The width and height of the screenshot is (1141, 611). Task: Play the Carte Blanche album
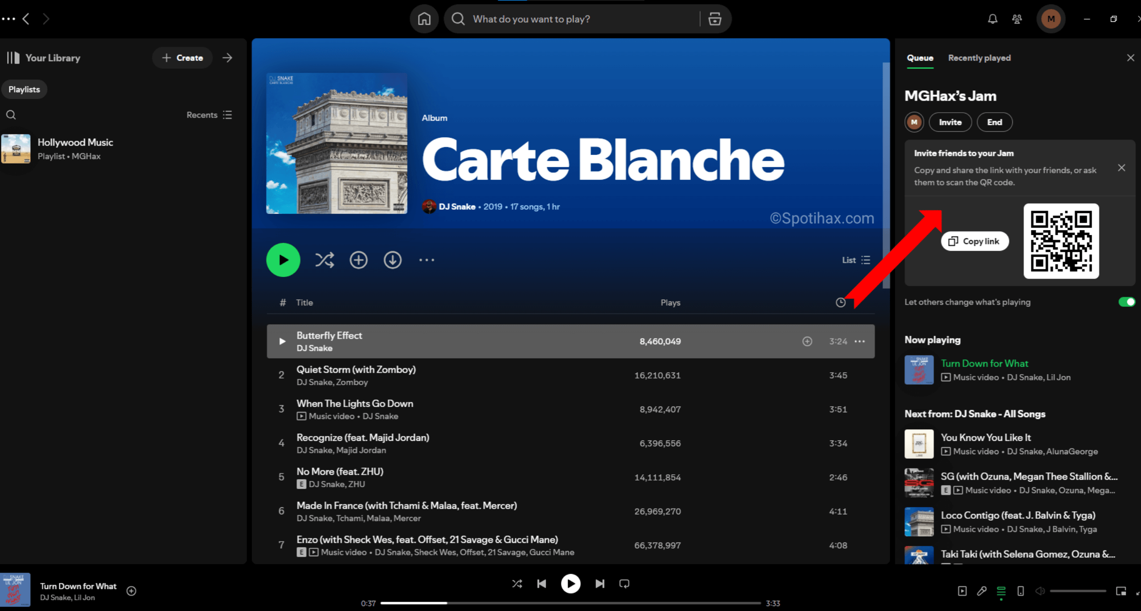point(283,260)
